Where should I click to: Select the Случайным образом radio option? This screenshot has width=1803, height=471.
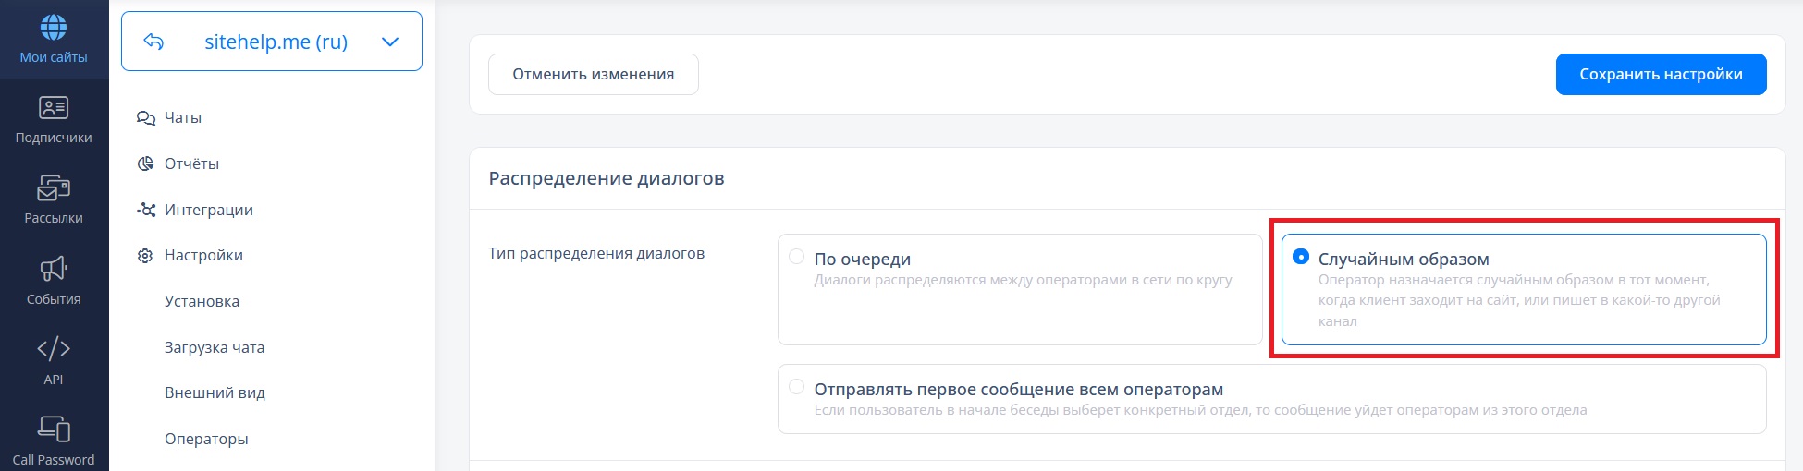pos(1301,257)
